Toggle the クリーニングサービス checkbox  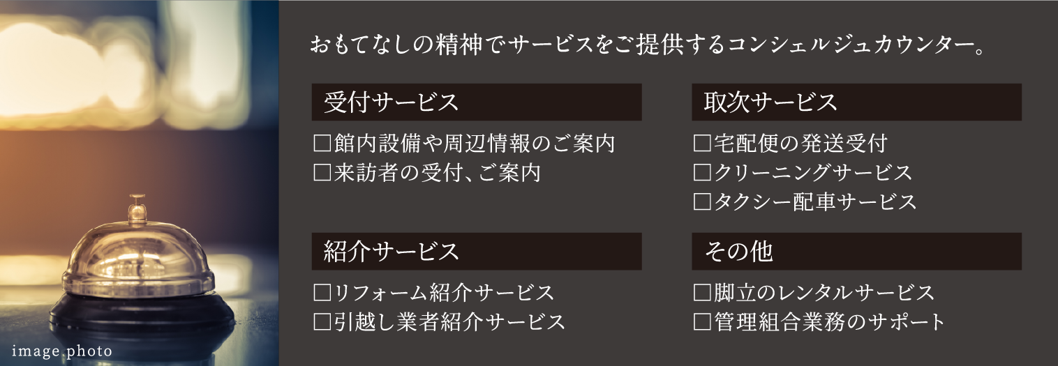(x=701, y=174)
